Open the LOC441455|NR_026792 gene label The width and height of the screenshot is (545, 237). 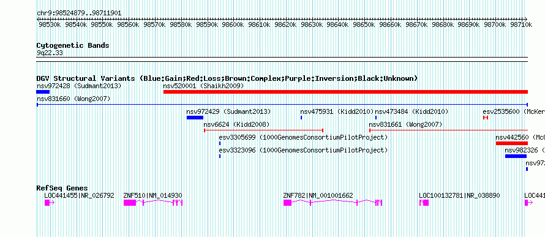(x=79, y=196)
